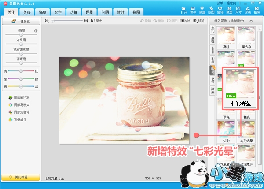Save the image using 保存 icon

click(193, 10)
